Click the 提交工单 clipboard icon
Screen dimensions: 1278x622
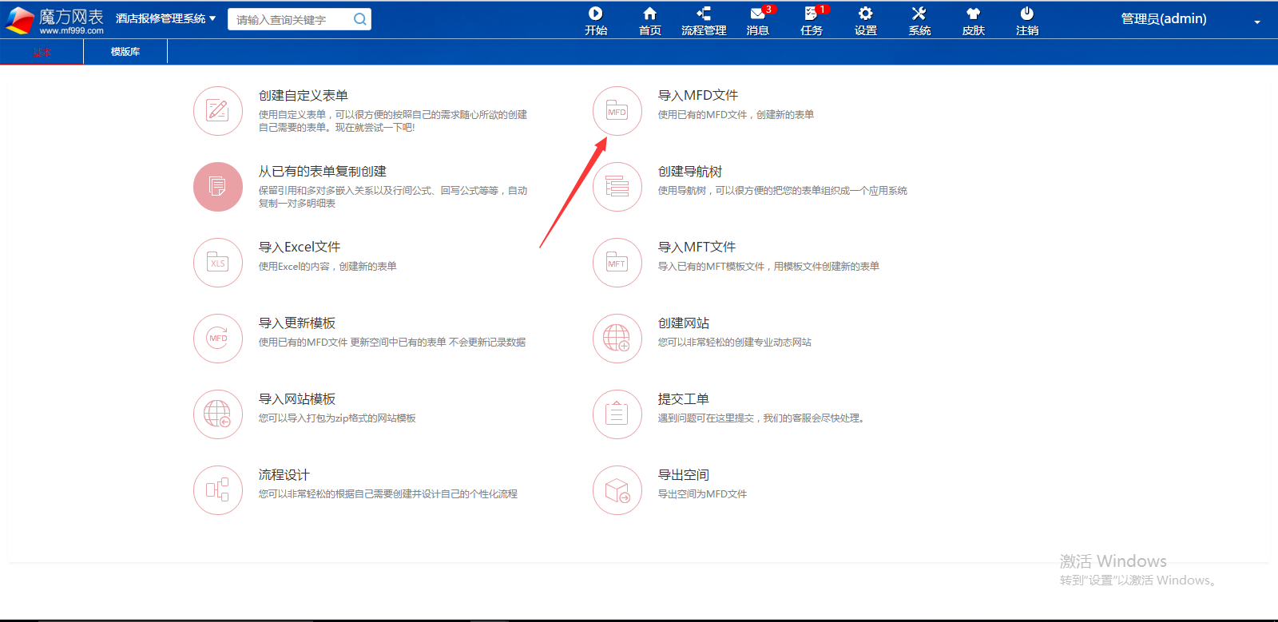(x=617, y=414)
